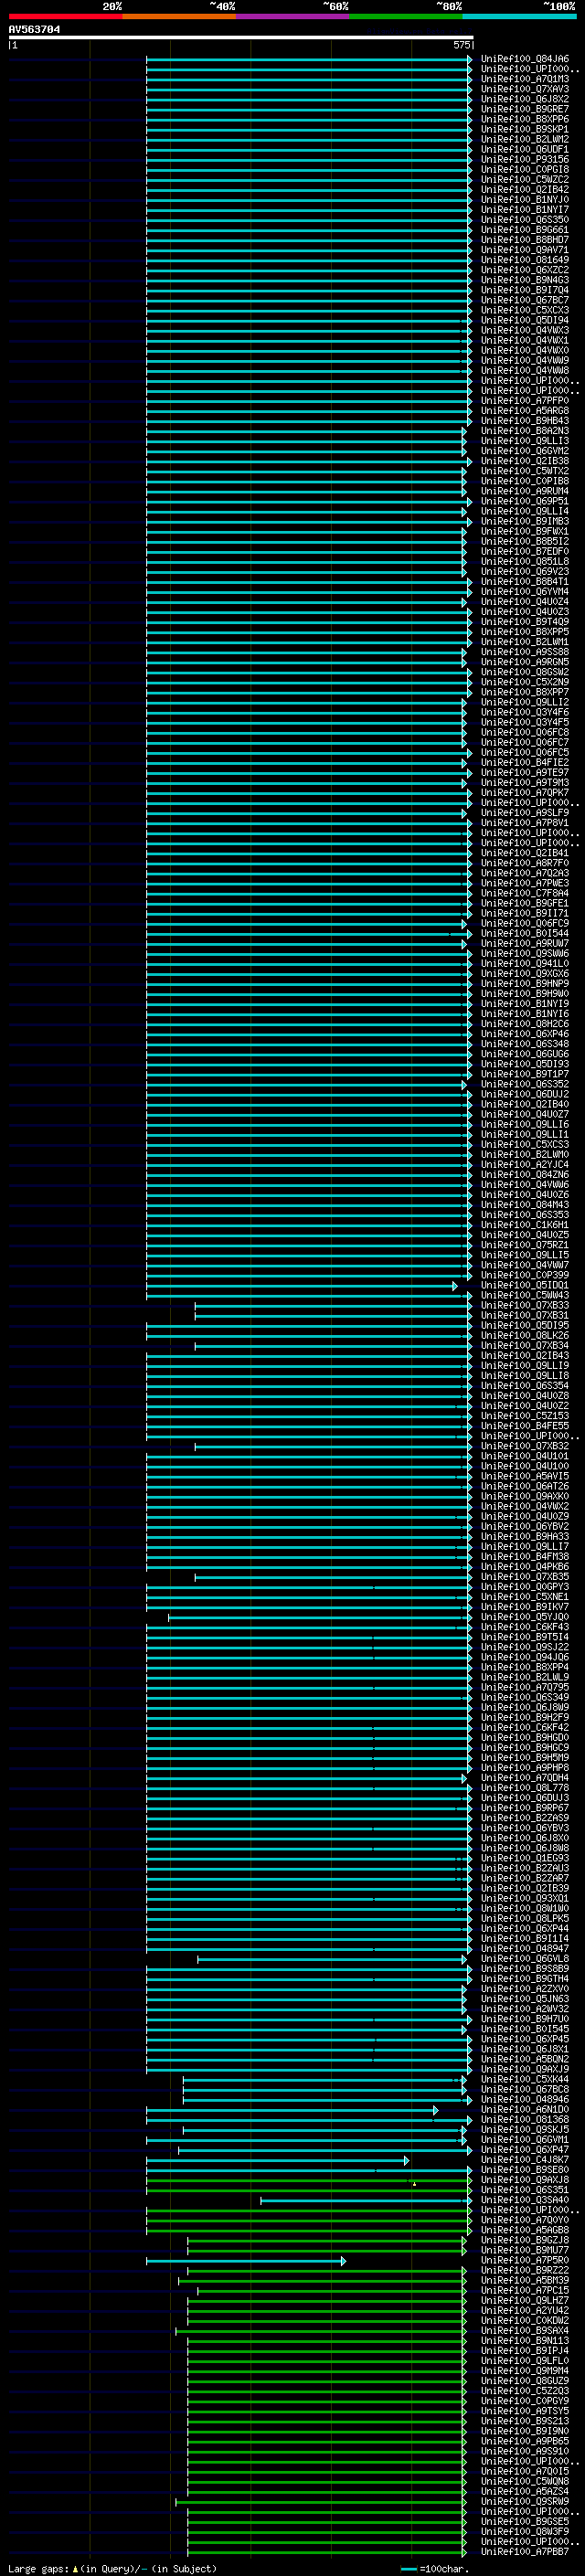Select hit label UniRef100_Q8LK26
This screenshot has width=585, height=2576.
525,1335
